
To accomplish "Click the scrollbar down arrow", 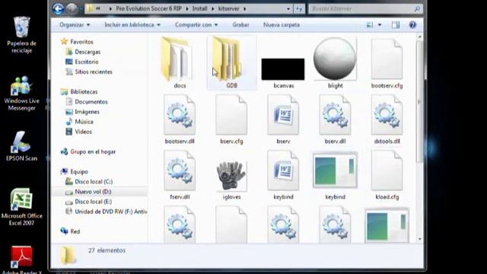I will [x=419, y=239].
